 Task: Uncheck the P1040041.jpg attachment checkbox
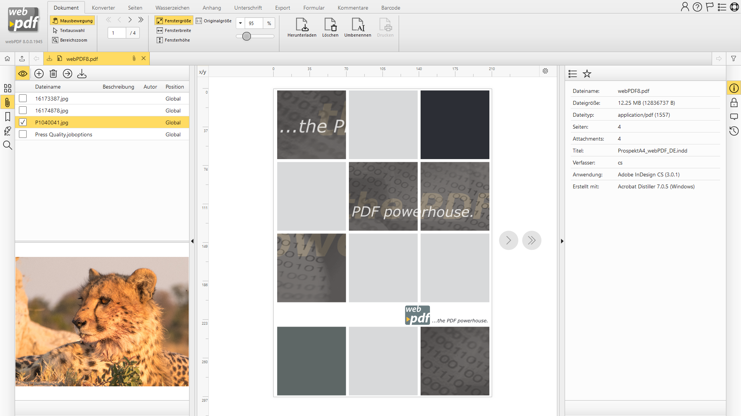pyautogui.click(x=23, y=122)
